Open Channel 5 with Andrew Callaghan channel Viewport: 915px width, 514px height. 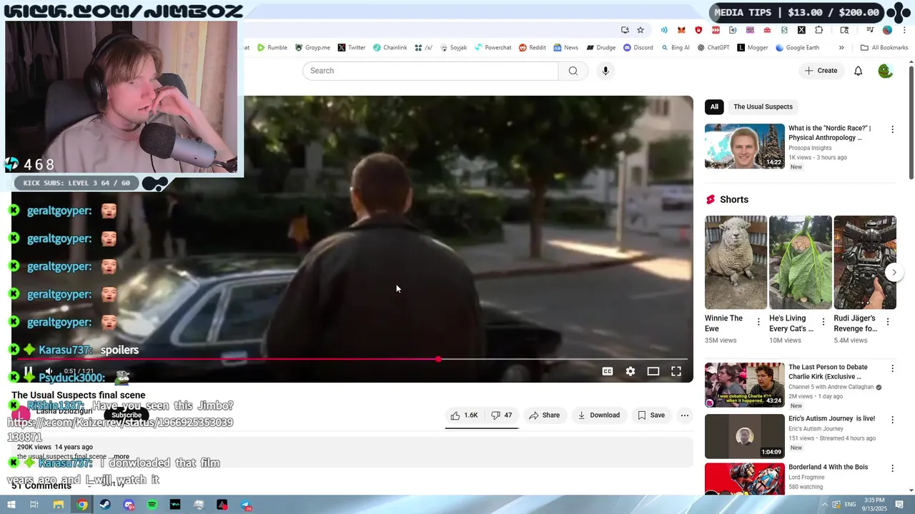click(831, 387)
